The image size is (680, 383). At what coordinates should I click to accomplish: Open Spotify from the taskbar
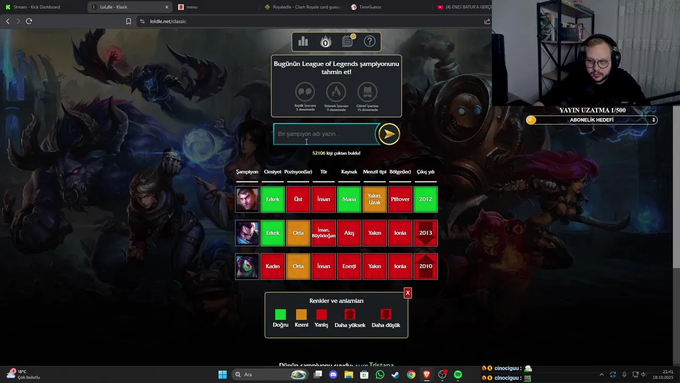(458, 374)
